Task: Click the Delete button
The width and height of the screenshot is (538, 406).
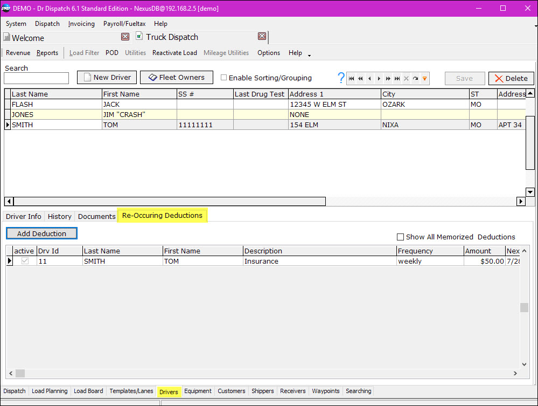Action: click(511, 78)
